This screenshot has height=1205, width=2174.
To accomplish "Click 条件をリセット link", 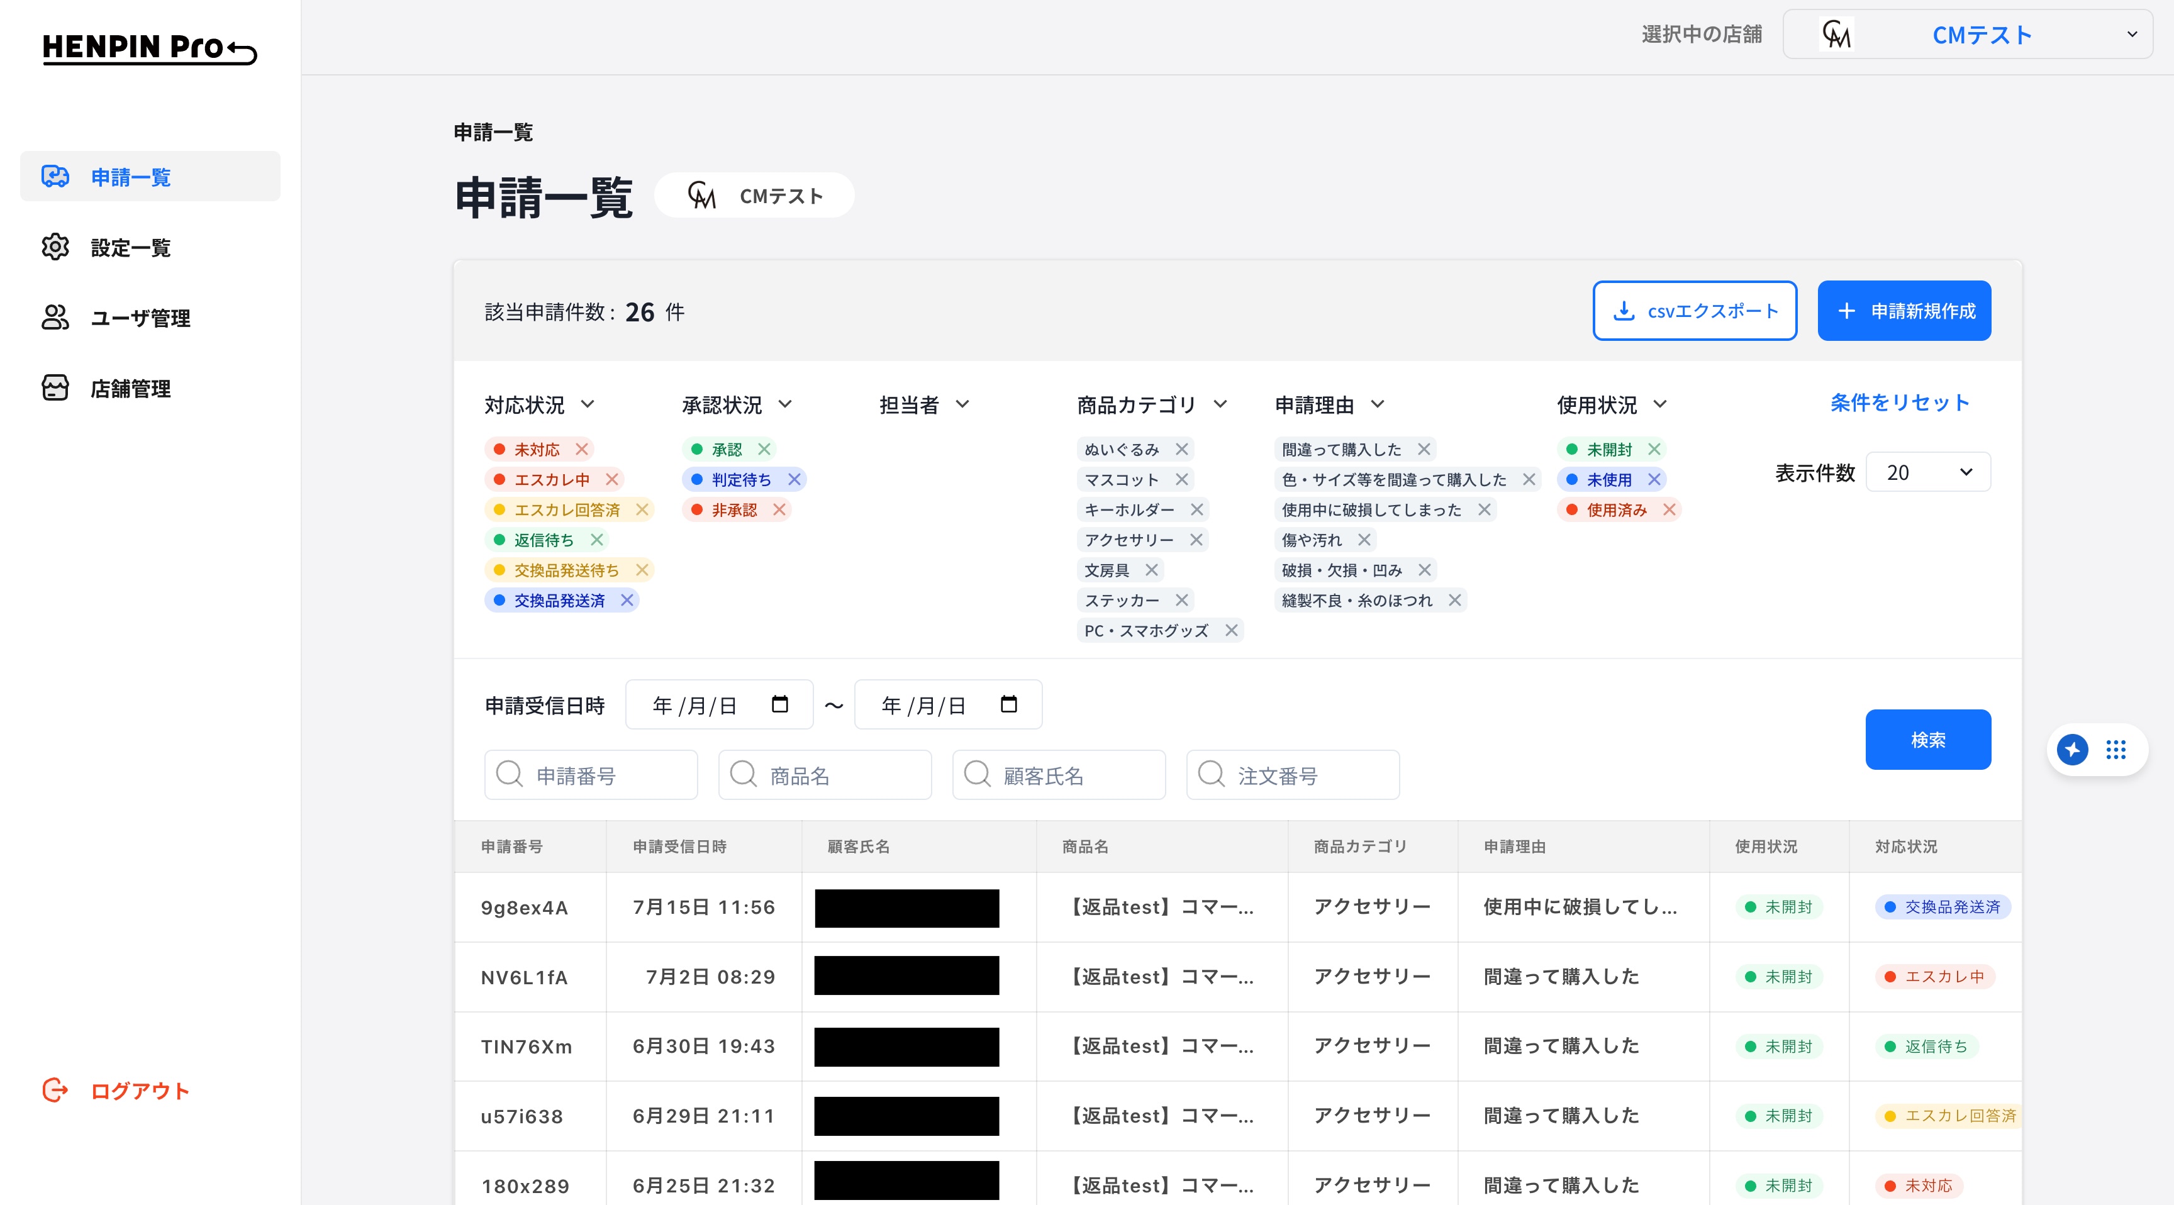I will coord(1899,403).
